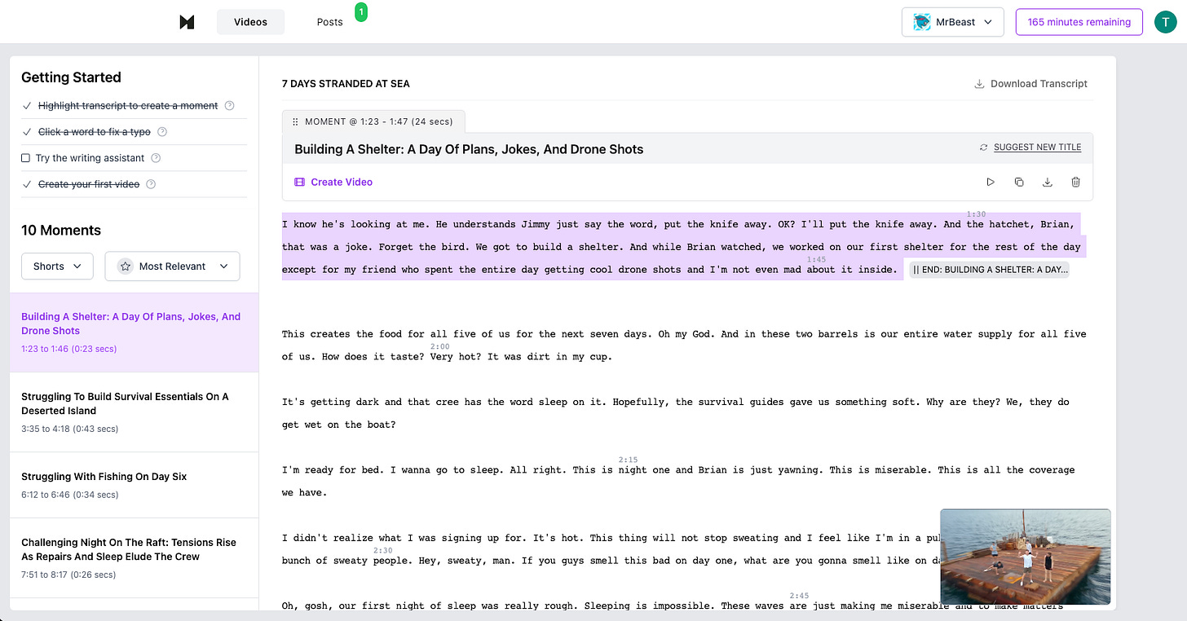Open the Most Relevant sort dropdown
This screenshot has height=621, width=1187.
click(x=172, y=266)
